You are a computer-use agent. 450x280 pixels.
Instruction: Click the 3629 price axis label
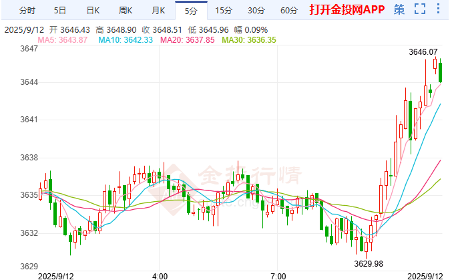pyautogui.click(x=29, y=267)
